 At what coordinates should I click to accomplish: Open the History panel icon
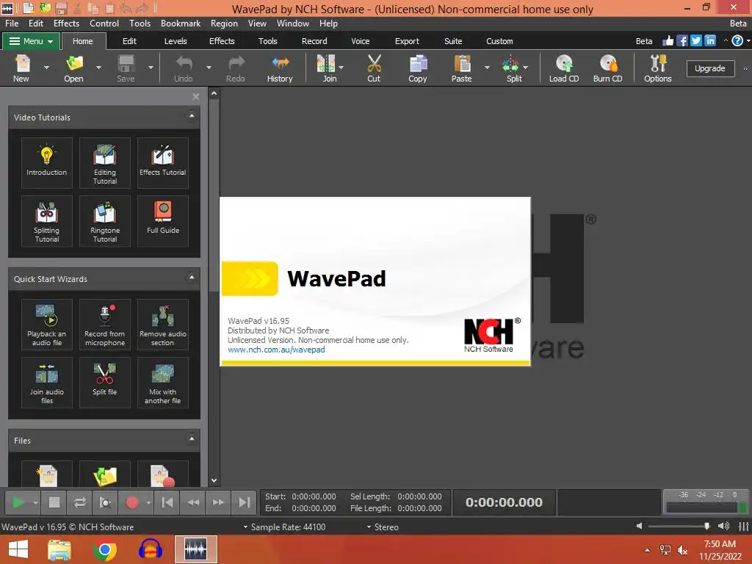tap(280, 68)
